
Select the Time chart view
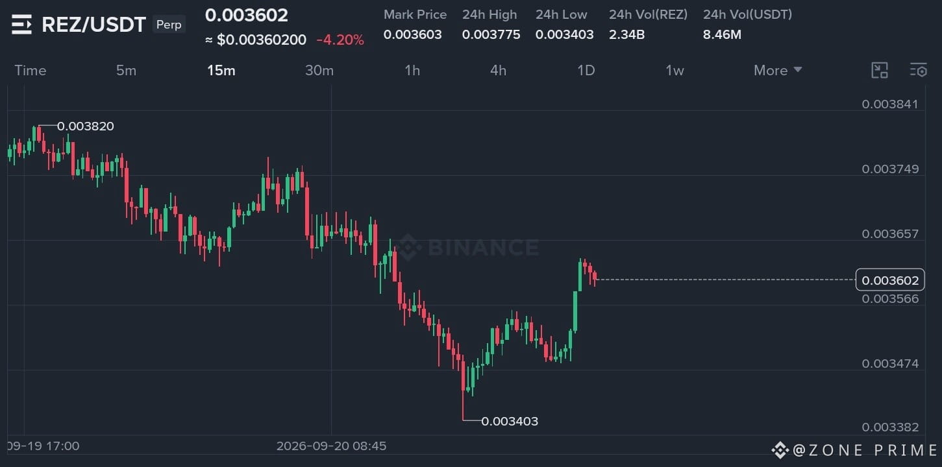click(31, 71)
